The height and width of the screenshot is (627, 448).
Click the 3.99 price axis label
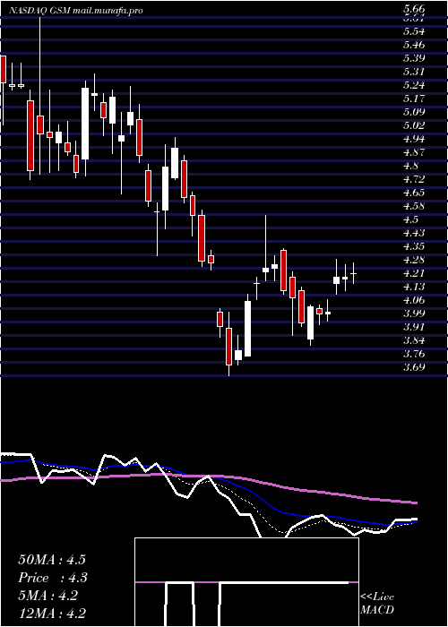point(414,313)
